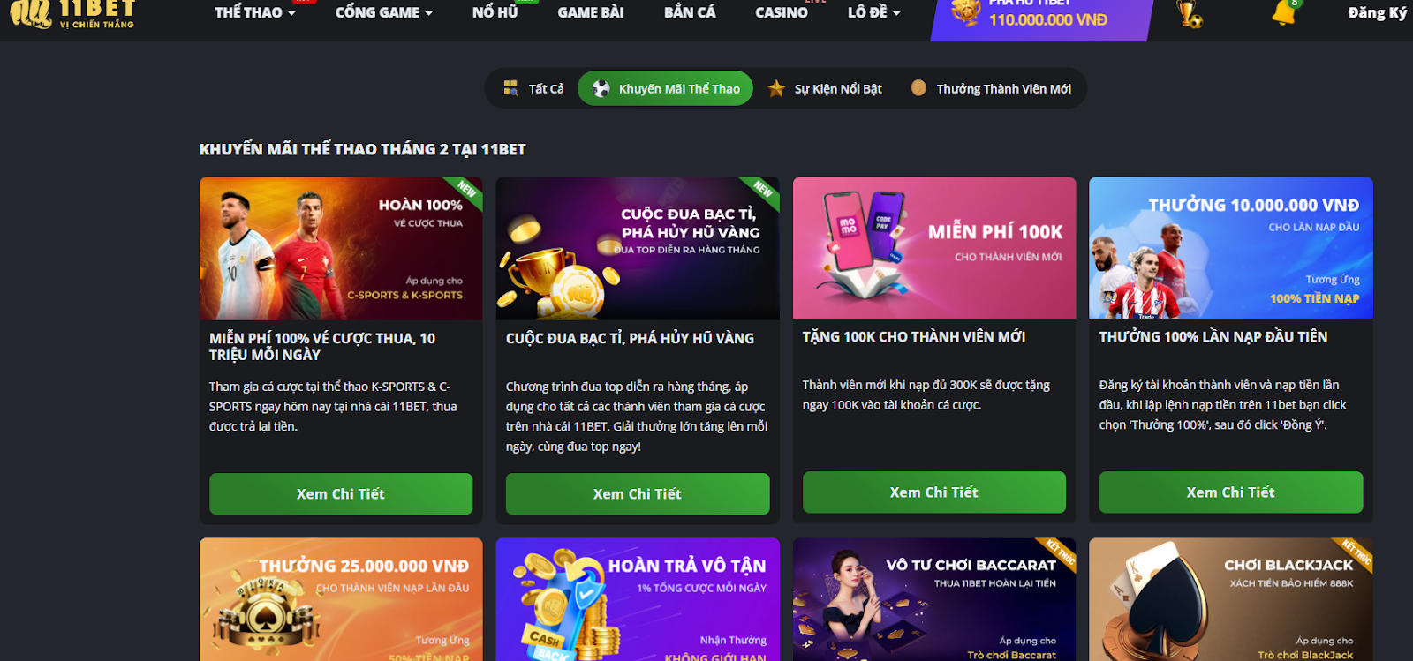Image resolution: width=1413 pixels, height=661 pixels.
Task: Expand the THỂ THAO dropdown menu
Action: tap(255, 12)
